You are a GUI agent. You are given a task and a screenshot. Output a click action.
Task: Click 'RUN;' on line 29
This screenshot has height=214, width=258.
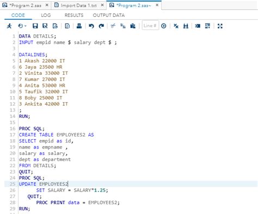(24, 209)
